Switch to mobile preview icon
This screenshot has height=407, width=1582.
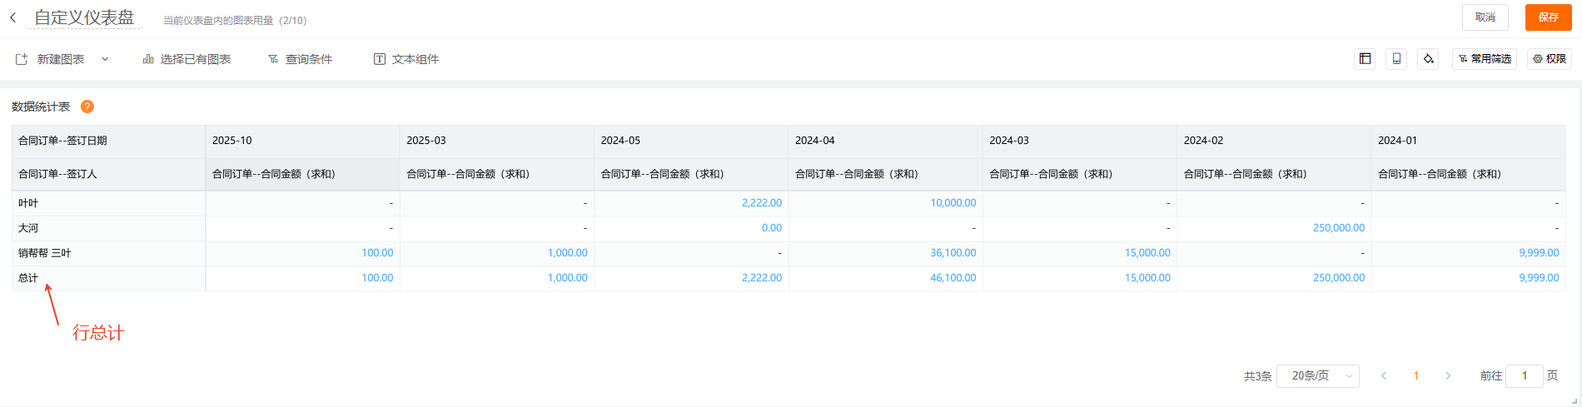pos(1396,59)
